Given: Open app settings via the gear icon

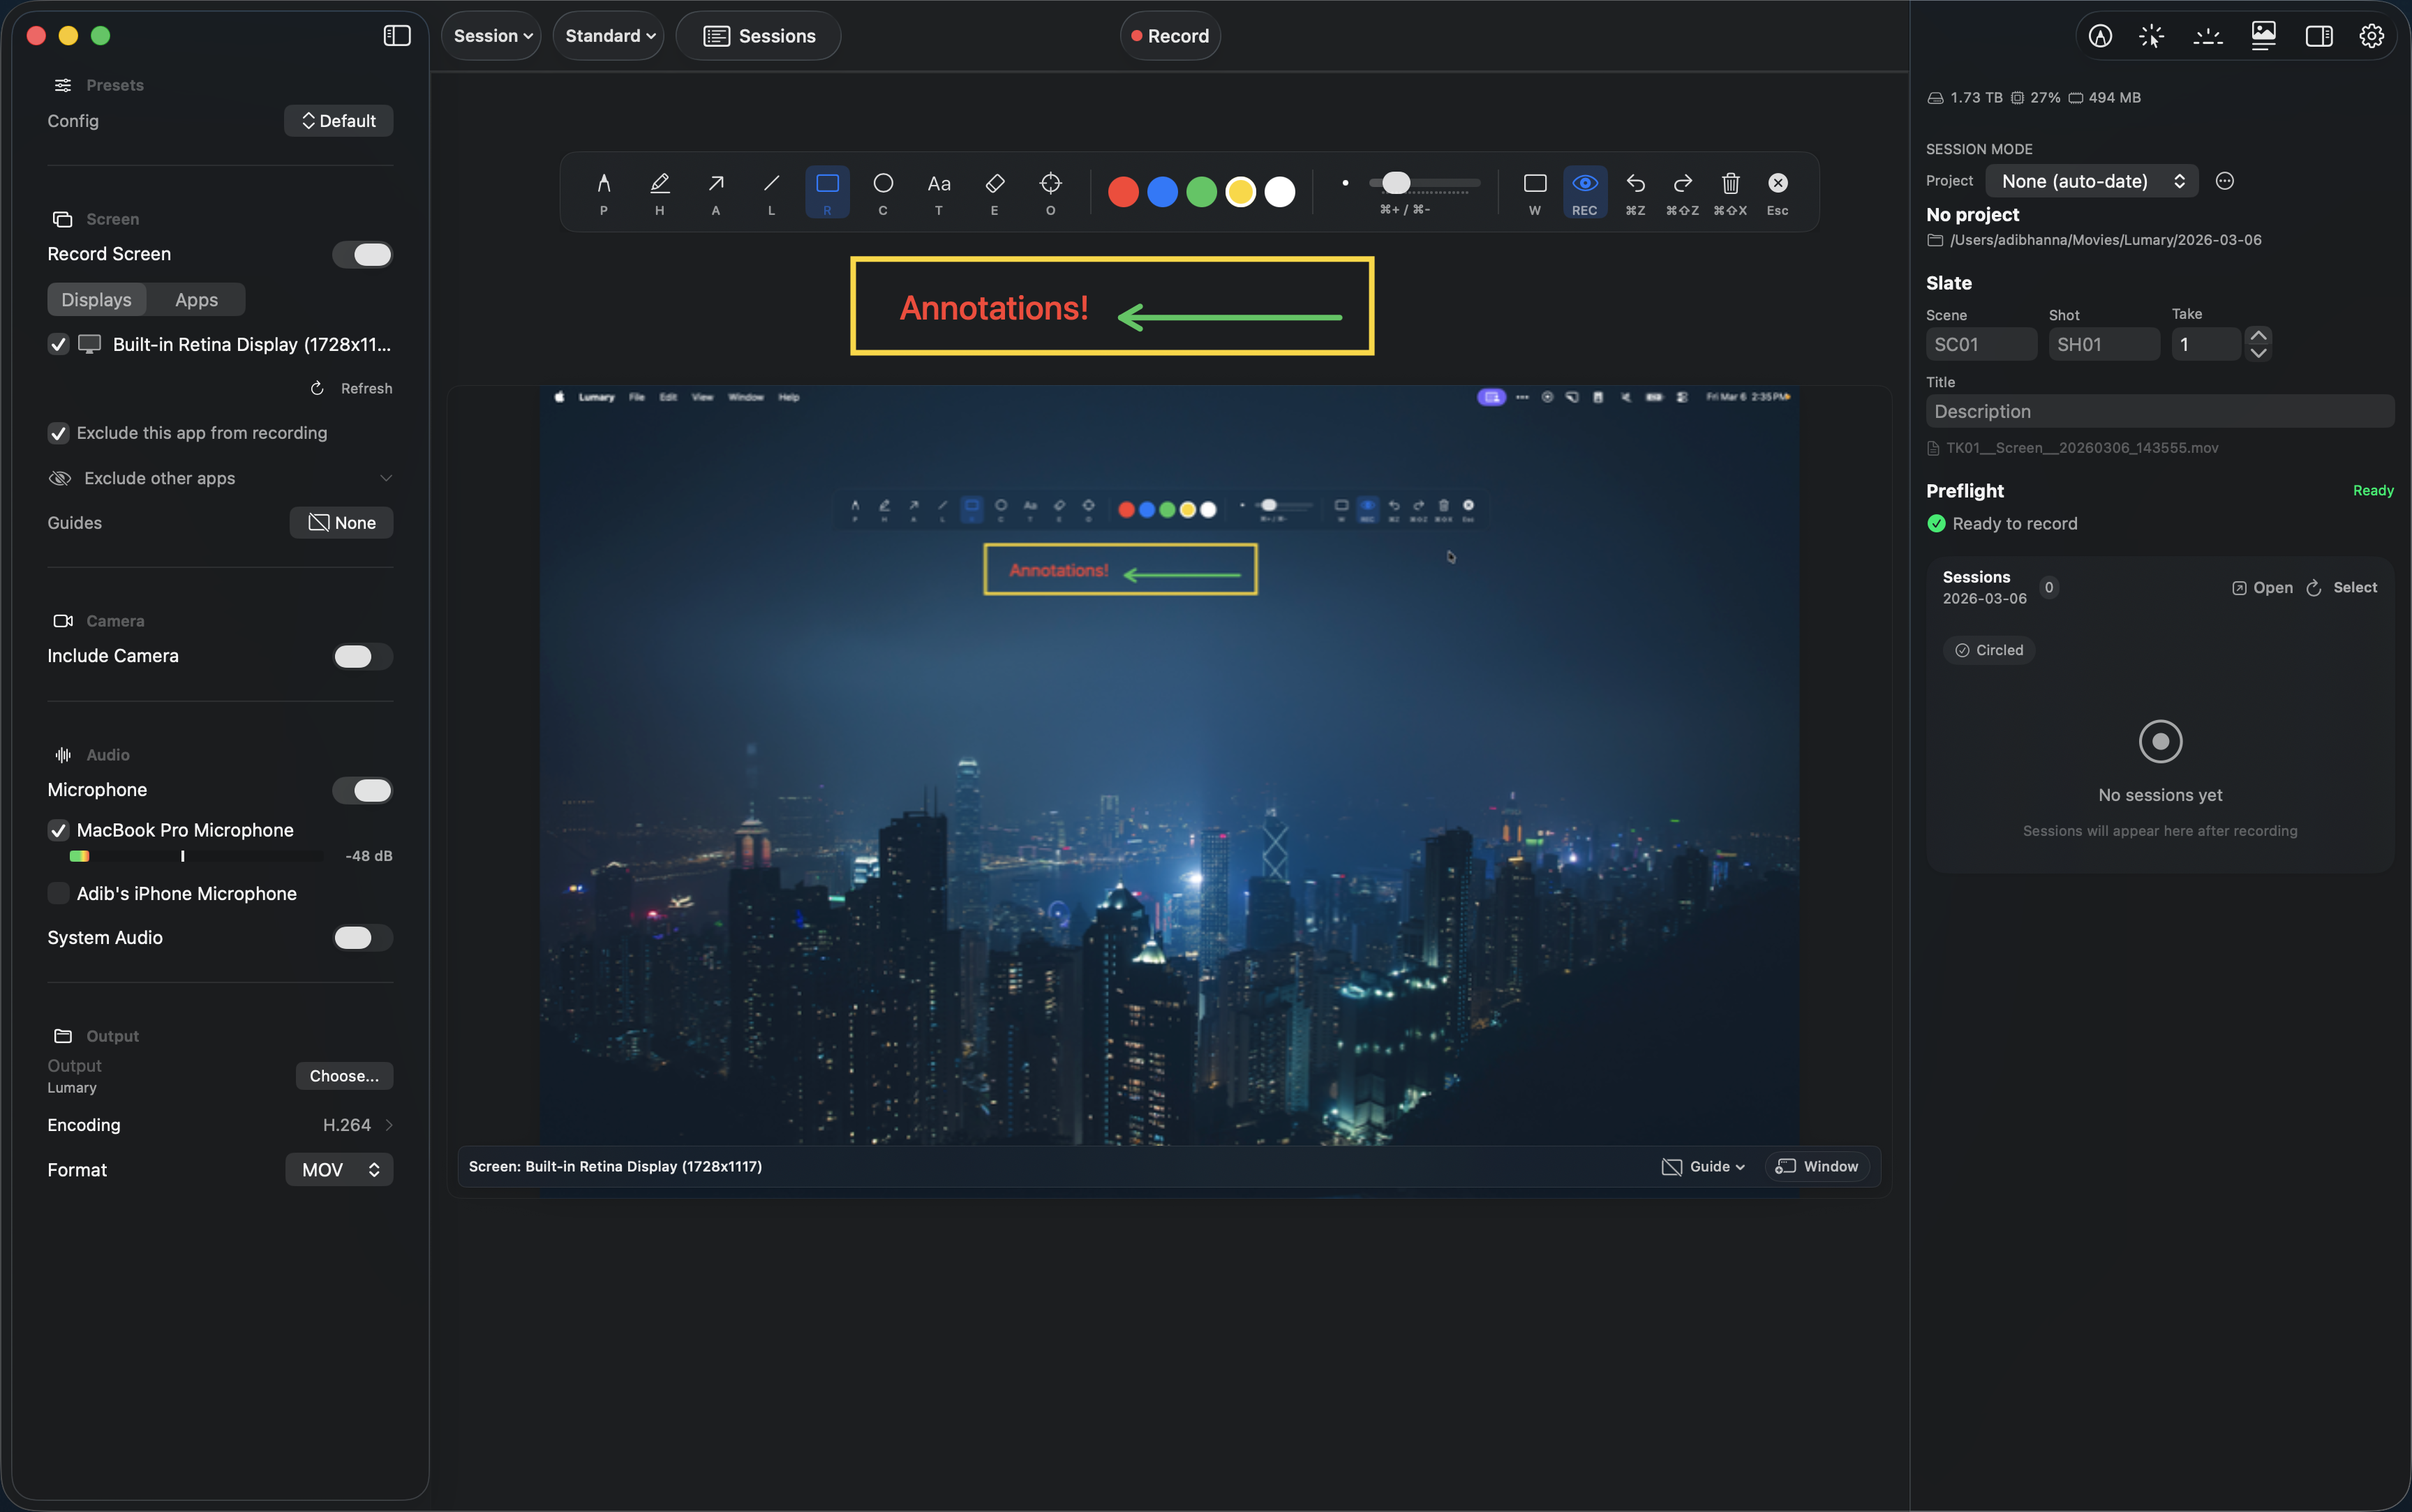Looking at the screenshot, I should (2370, 35).
